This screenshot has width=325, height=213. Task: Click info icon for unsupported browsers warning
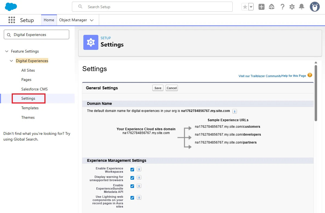point(139,177)
